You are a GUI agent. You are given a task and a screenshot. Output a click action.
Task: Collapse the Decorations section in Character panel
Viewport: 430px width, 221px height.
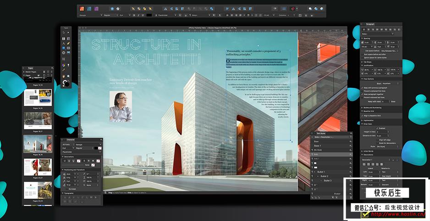62,156
